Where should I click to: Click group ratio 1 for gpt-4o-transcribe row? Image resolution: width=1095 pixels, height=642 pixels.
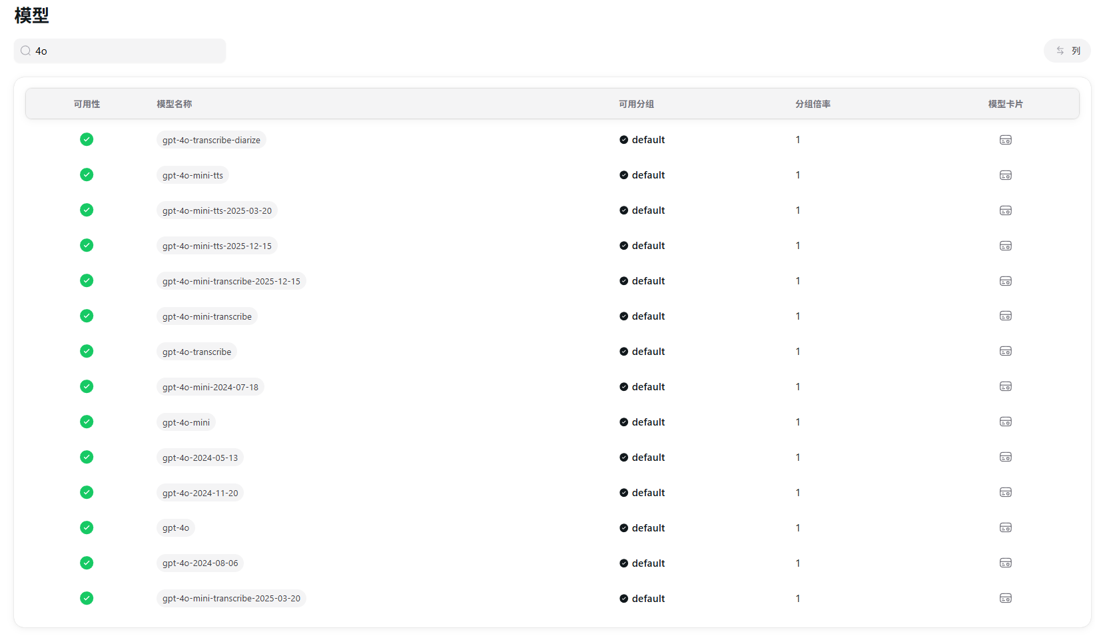[x=798, y=352]
